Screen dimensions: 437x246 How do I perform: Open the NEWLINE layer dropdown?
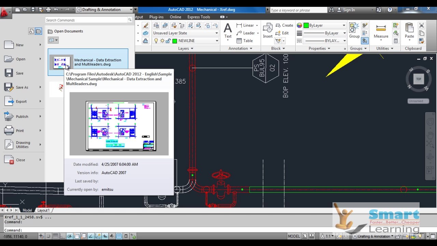pyautogui.click(x=185, y=41)
